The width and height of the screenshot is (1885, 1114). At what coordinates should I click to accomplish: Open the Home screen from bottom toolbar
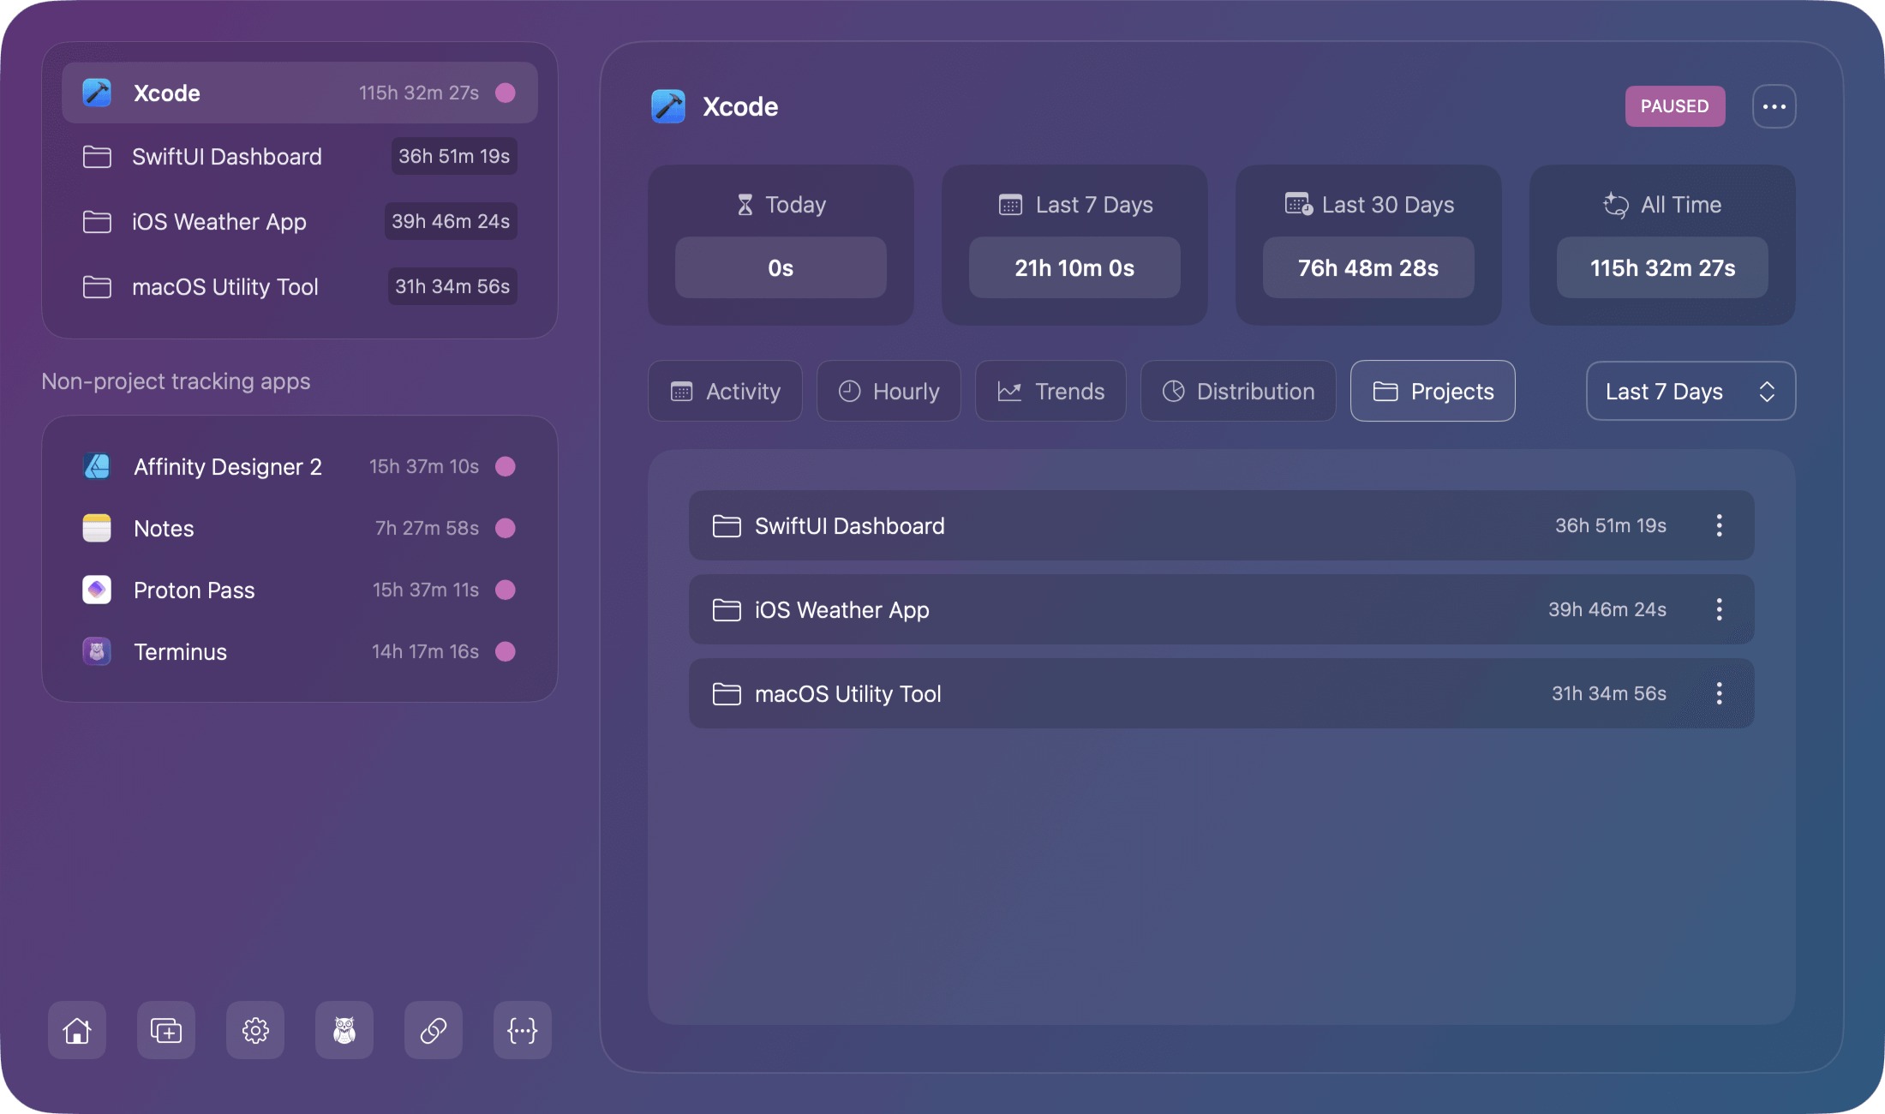76,1030
